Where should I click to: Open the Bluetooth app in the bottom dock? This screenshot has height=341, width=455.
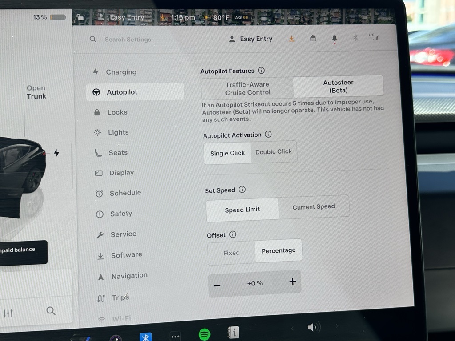tap(146, 337)
